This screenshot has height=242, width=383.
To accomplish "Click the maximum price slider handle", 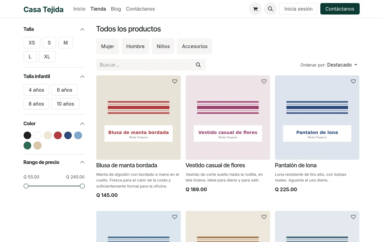I will (82, 186).
